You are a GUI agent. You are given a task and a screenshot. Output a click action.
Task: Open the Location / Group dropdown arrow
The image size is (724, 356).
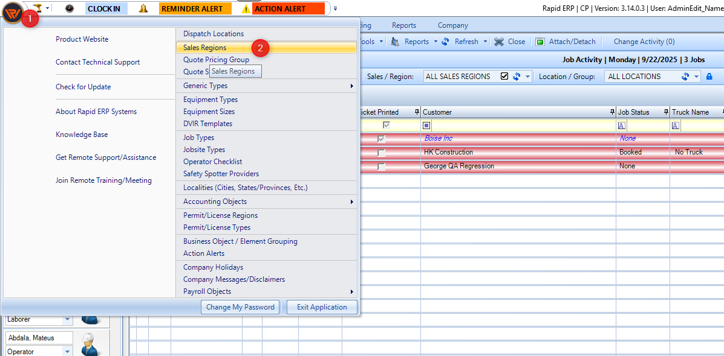pyautogui.click(x=696, y=77)
